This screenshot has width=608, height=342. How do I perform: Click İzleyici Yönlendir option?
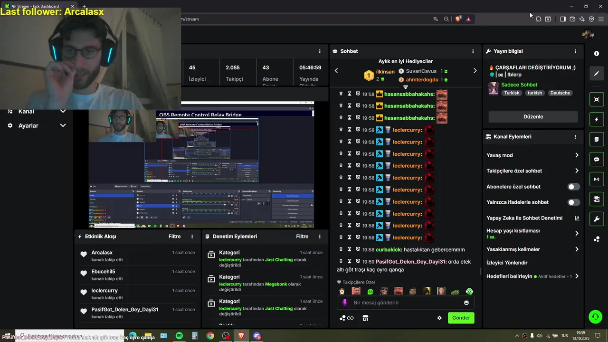[x=507, y=263]
